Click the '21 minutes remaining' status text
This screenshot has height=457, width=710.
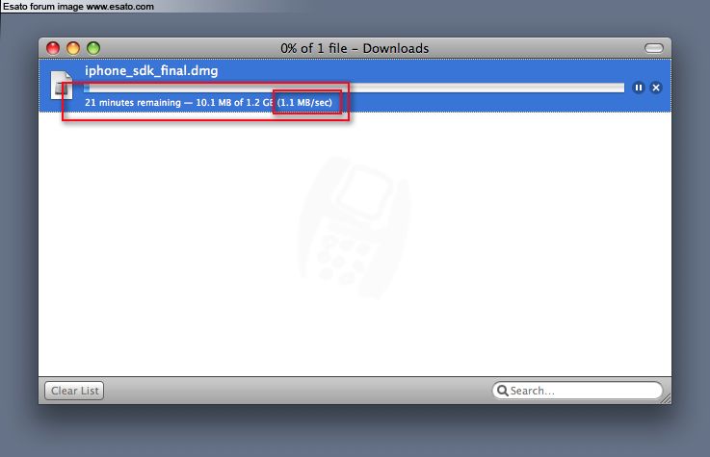click(x=133, y=103)
